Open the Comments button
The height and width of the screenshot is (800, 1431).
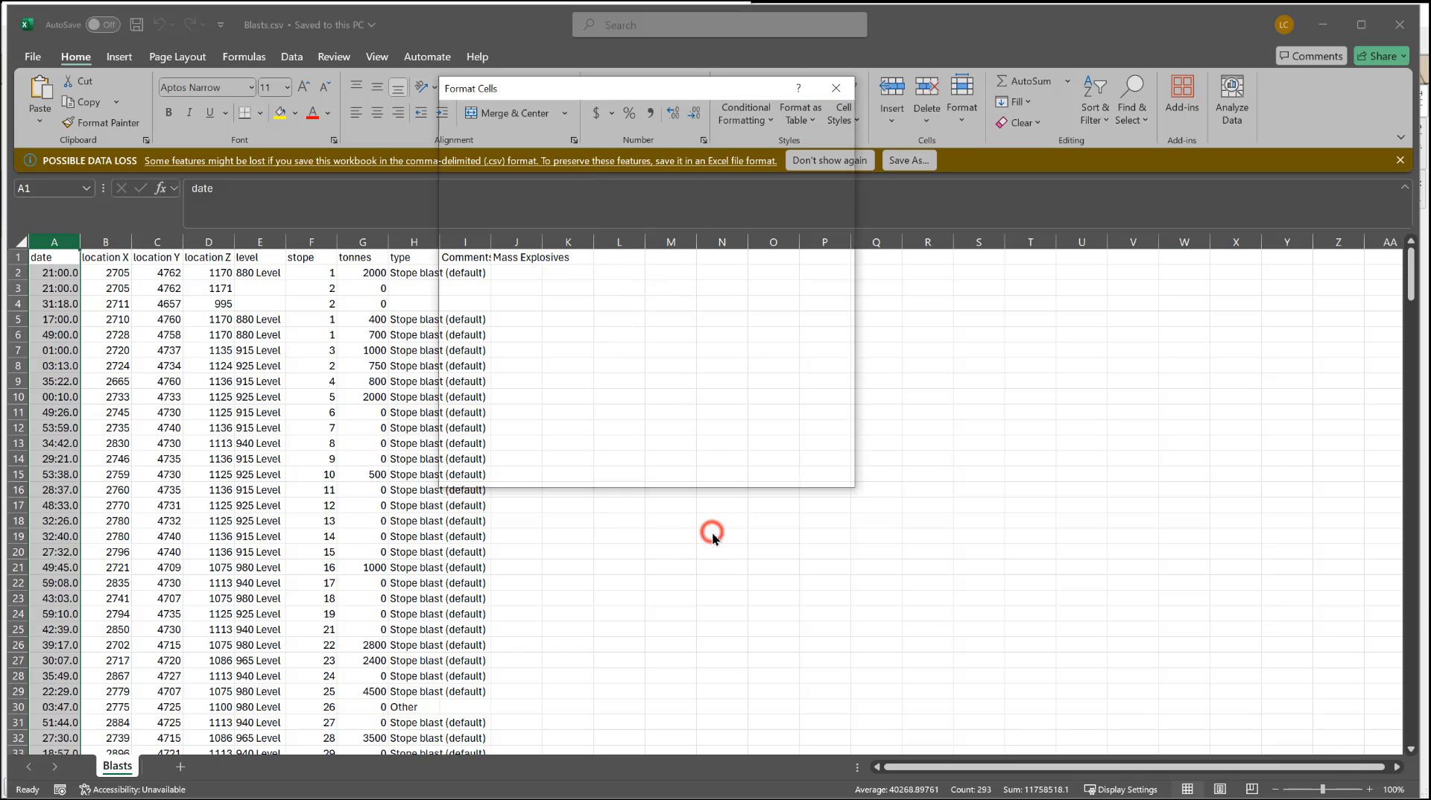pos(1310,56)
